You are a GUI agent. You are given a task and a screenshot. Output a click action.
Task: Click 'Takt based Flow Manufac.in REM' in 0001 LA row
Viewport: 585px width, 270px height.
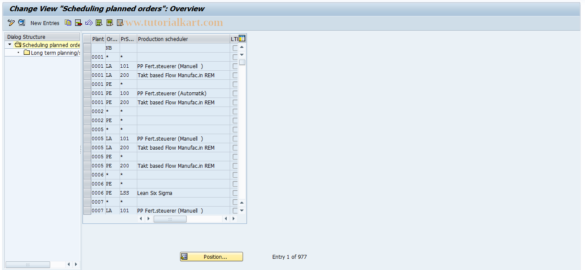(183, 75)
